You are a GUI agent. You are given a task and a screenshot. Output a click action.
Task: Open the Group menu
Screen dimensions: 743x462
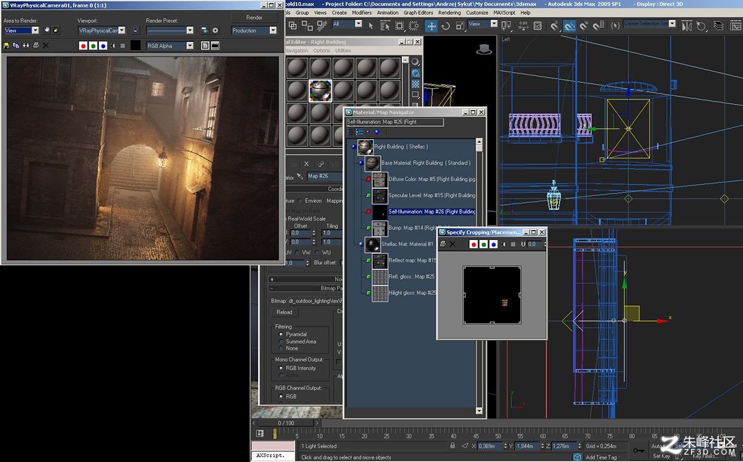click(x=302, y=12)
